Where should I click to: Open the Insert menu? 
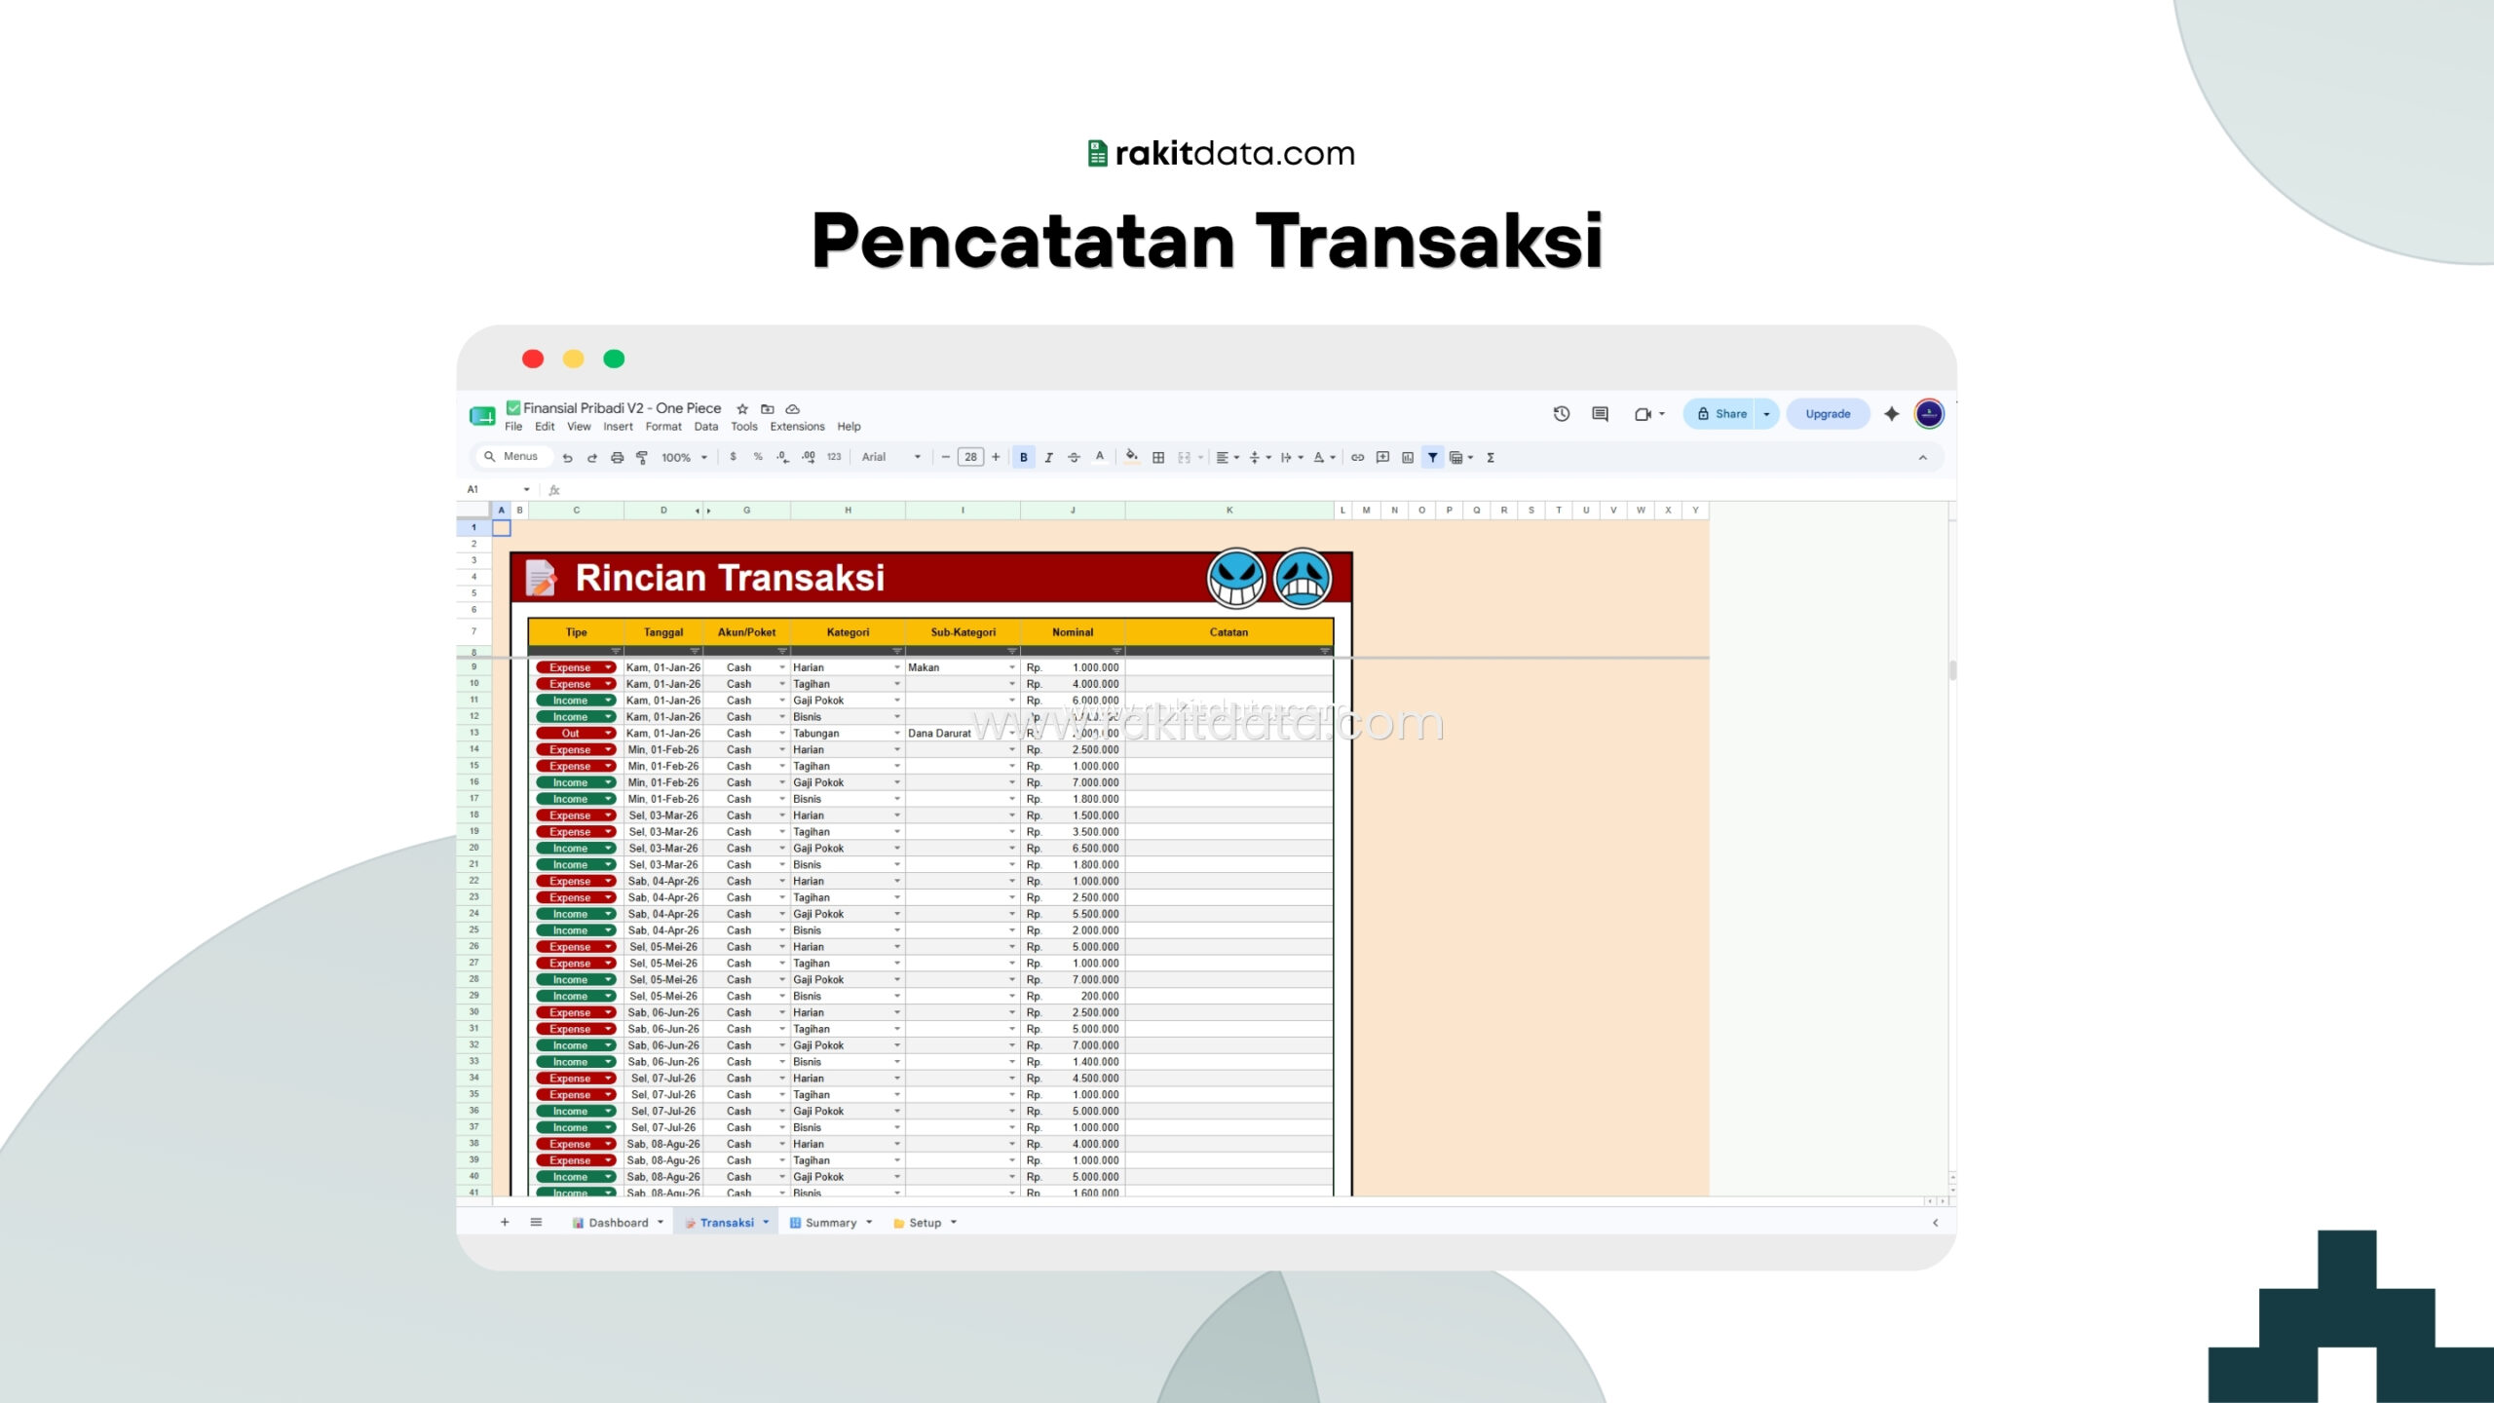click(618, 427)
